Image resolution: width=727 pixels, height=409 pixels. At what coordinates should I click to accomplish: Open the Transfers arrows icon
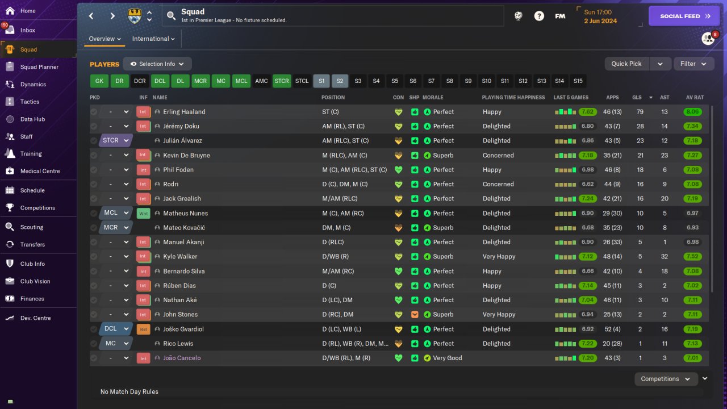10,244
